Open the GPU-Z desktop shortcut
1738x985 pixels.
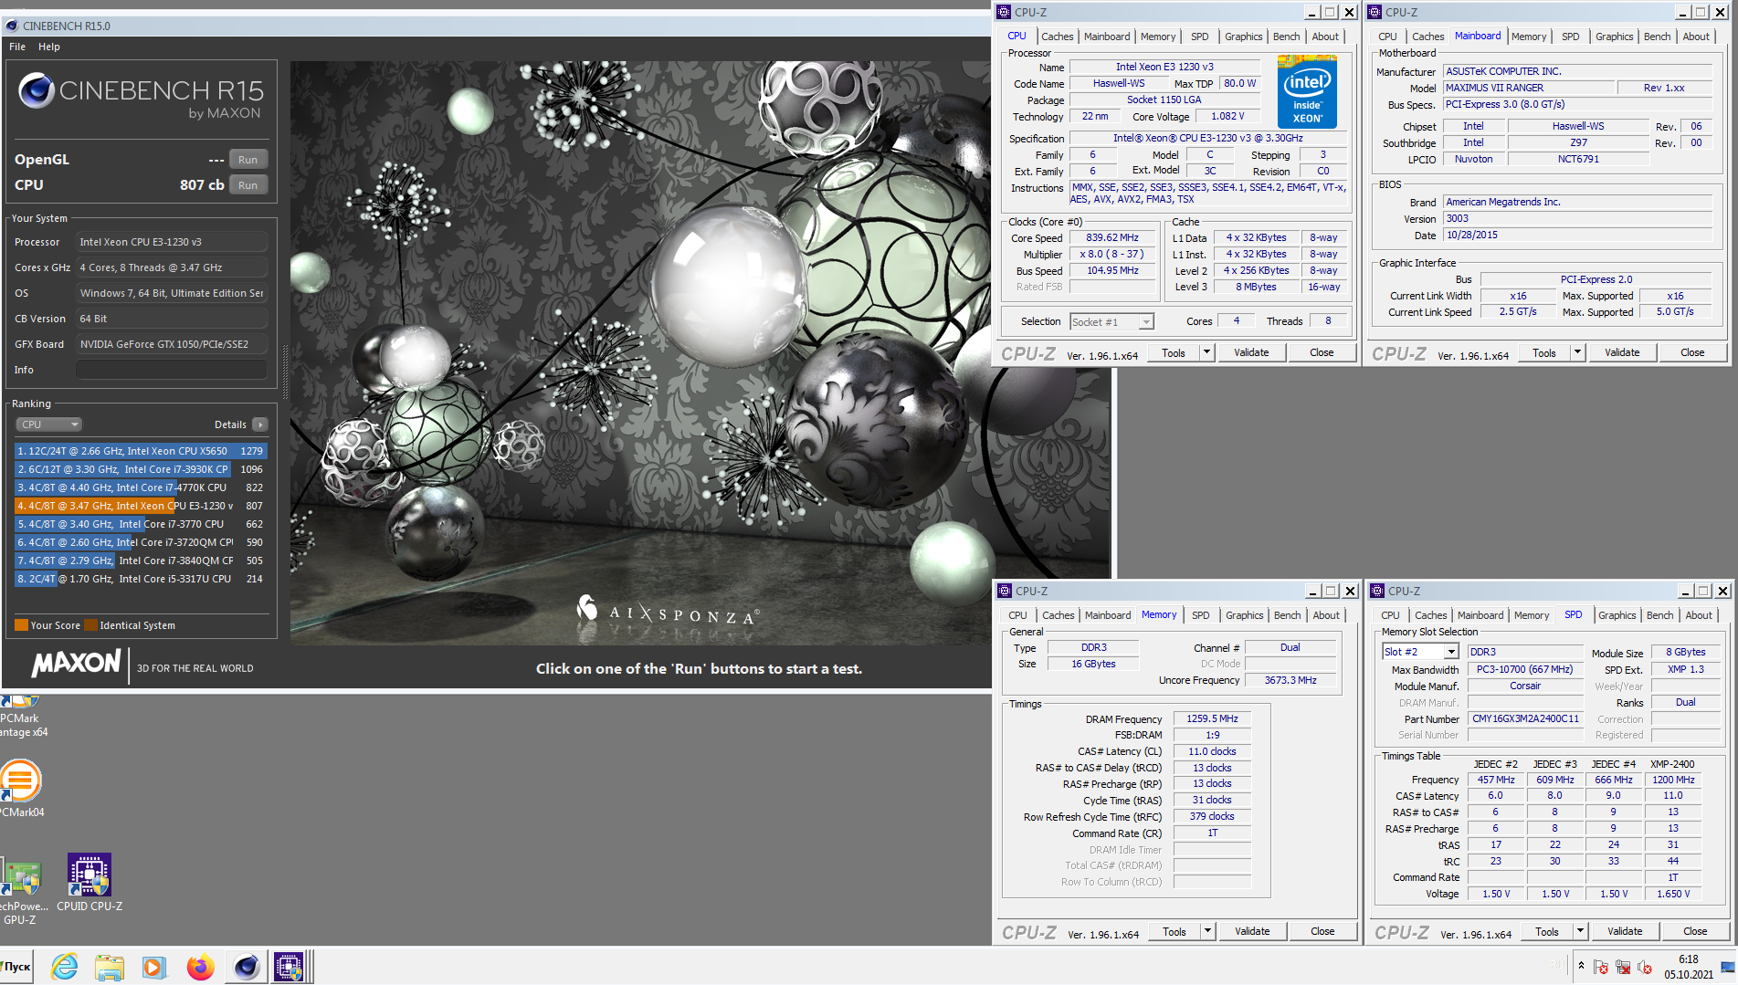pyautogui.click(x=20, y=891)
